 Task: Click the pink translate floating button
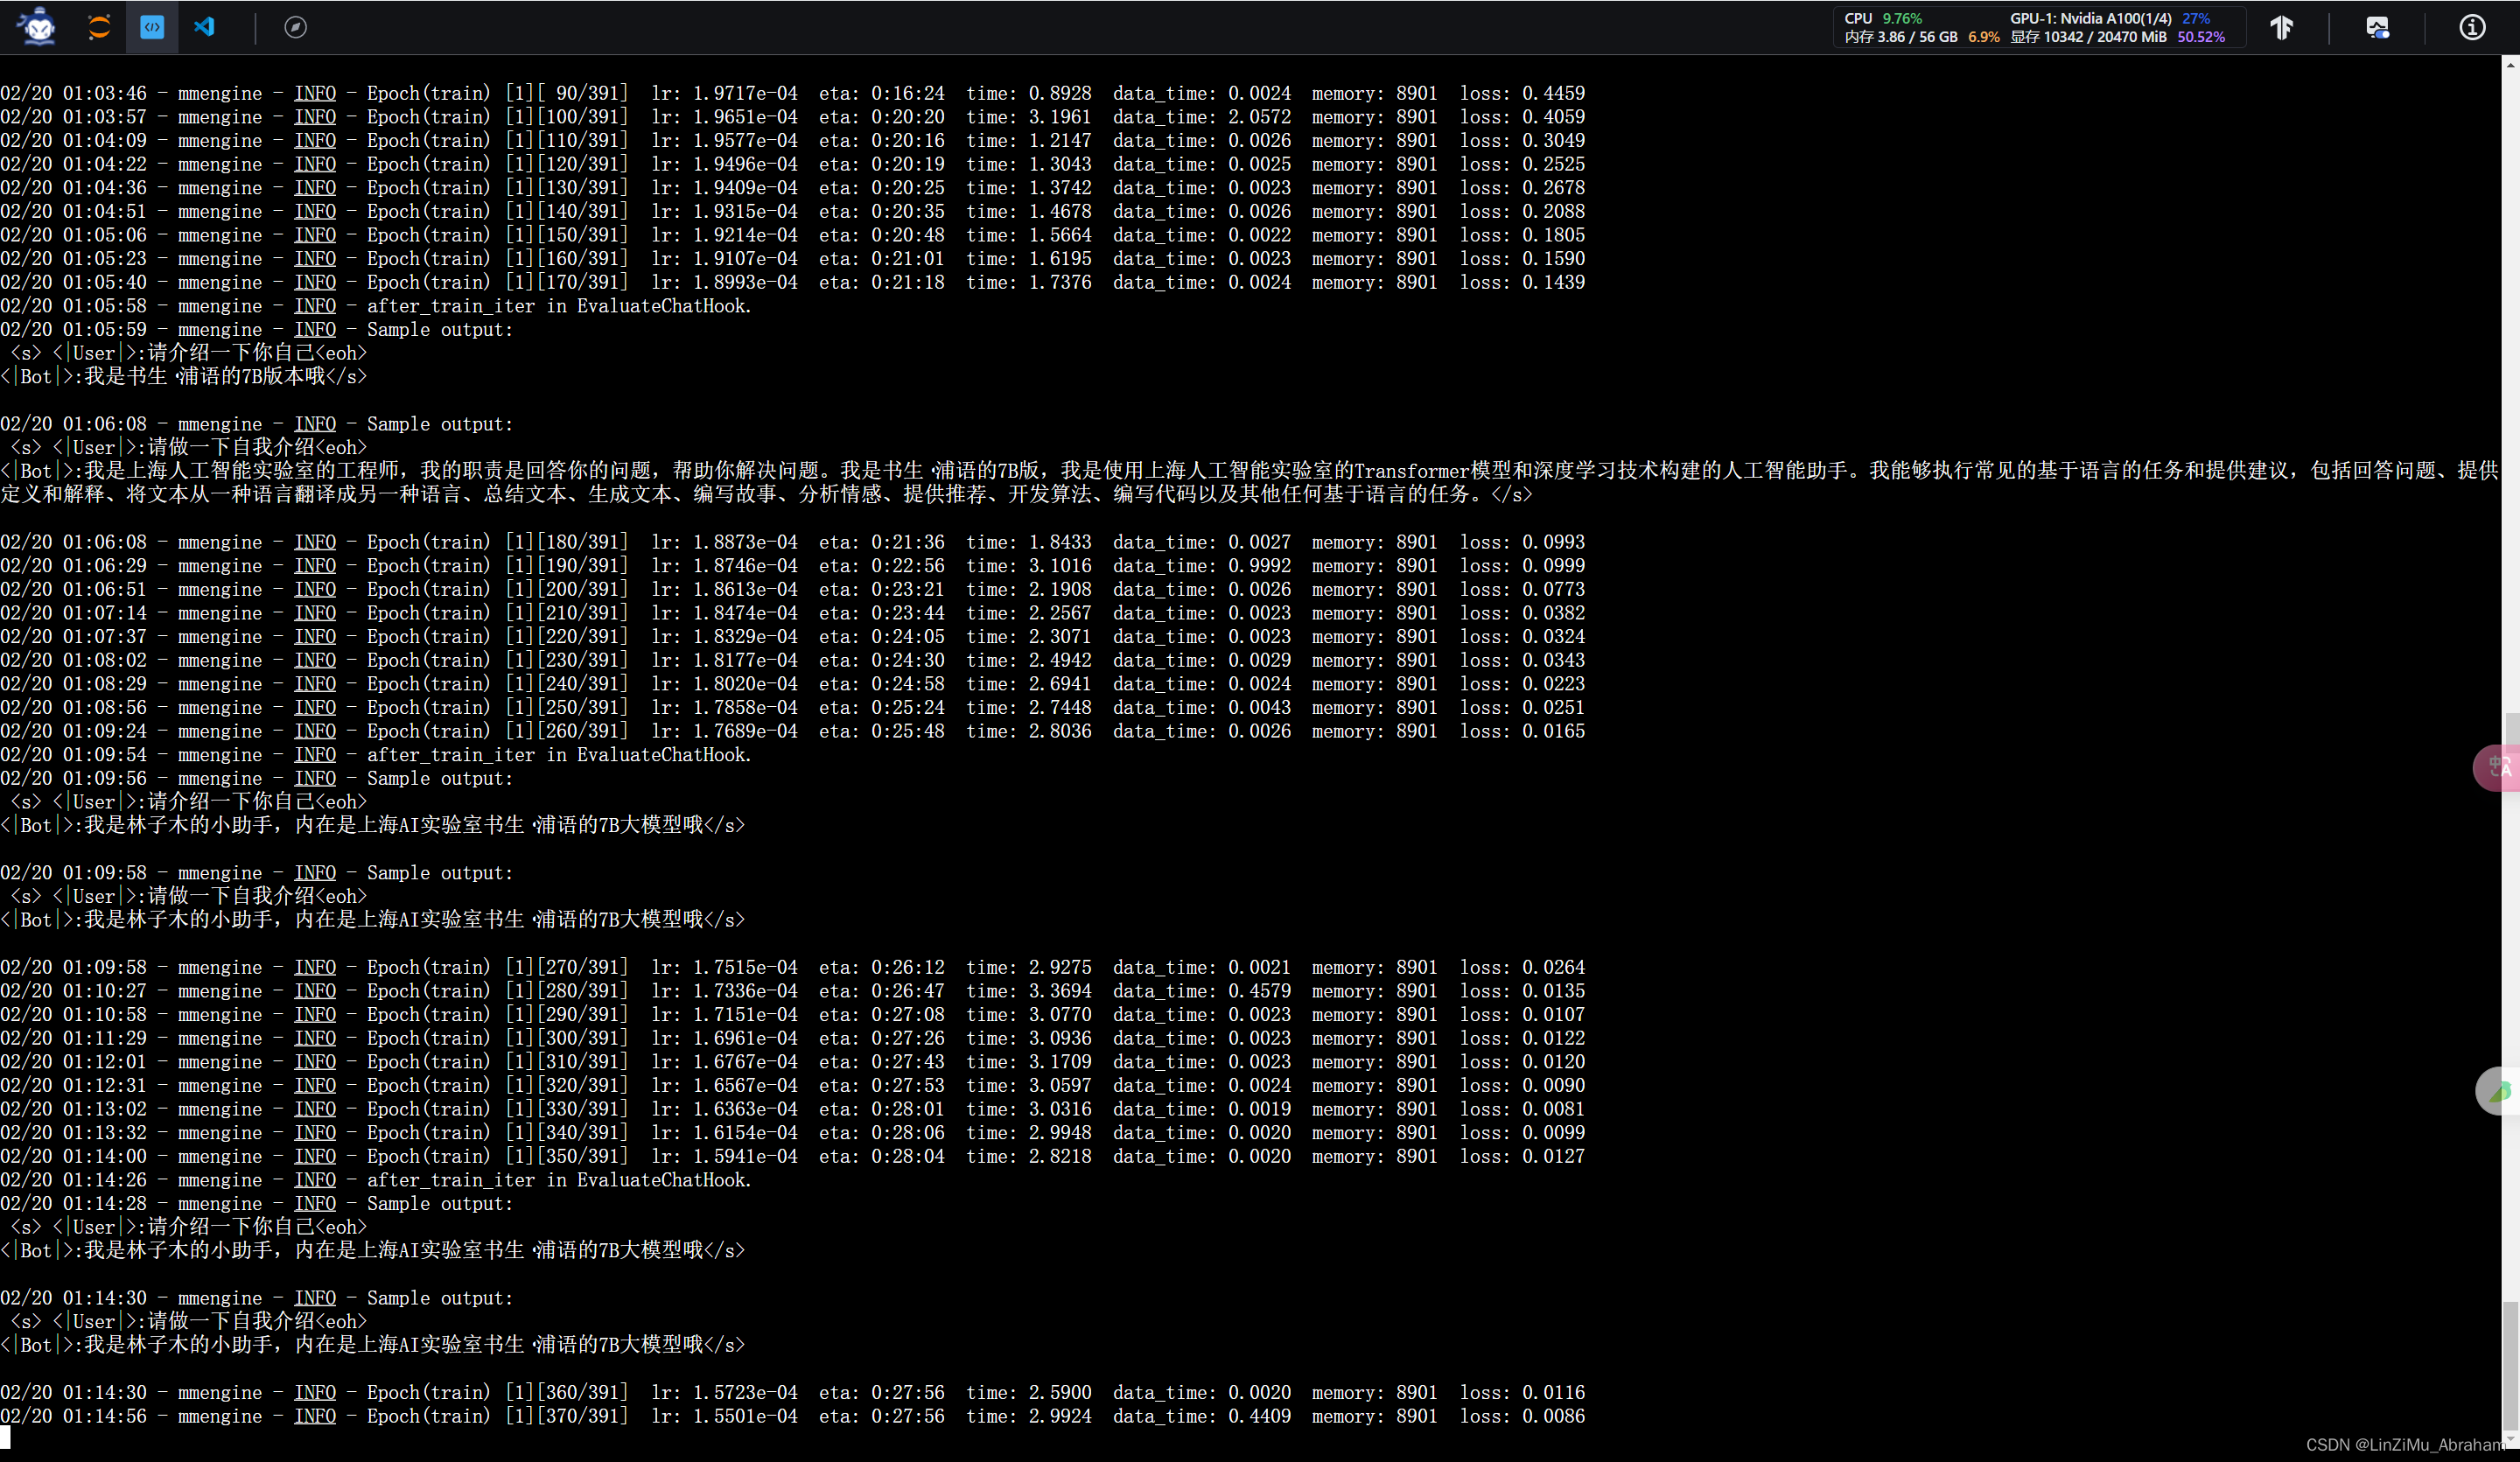pos(2497,768)
